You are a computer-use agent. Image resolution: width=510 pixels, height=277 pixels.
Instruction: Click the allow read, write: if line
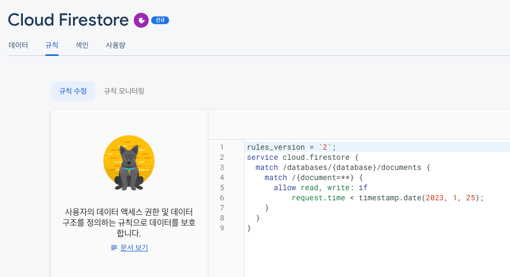pyautogui.click(x=320, y=188)
